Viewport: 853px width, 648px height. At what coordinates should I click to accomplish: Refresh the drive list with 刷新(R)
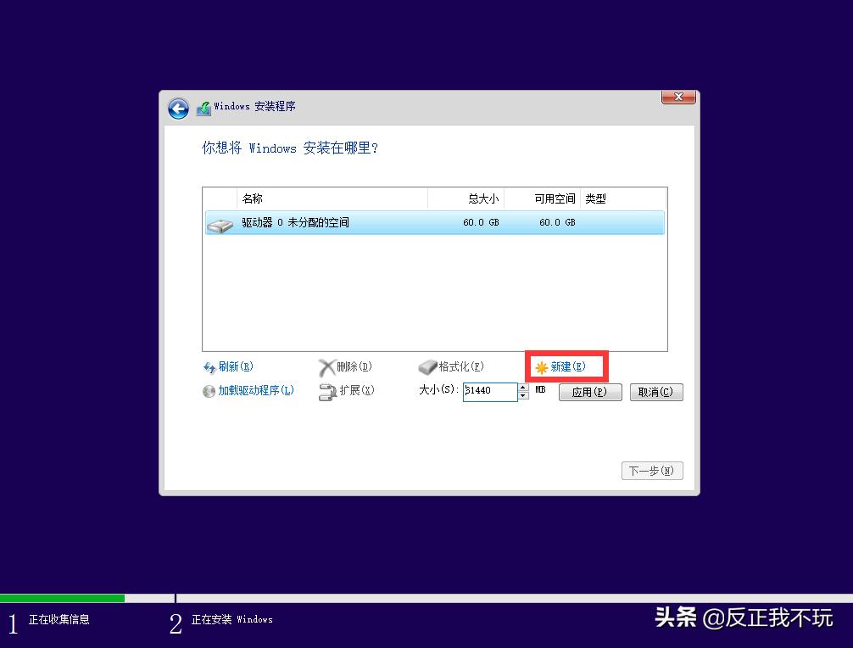click(235, 366)
